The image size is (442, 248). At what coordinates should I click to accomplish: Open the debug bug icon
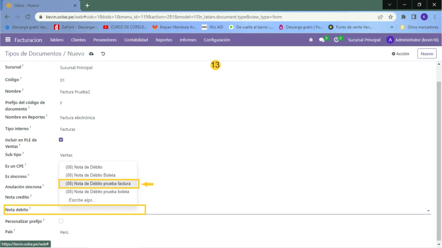click(x=311, y=40)
